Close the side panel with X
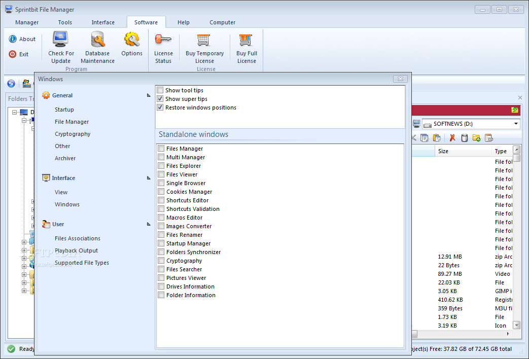The height and width of the screenshot is (359, 529). (520, 97)
